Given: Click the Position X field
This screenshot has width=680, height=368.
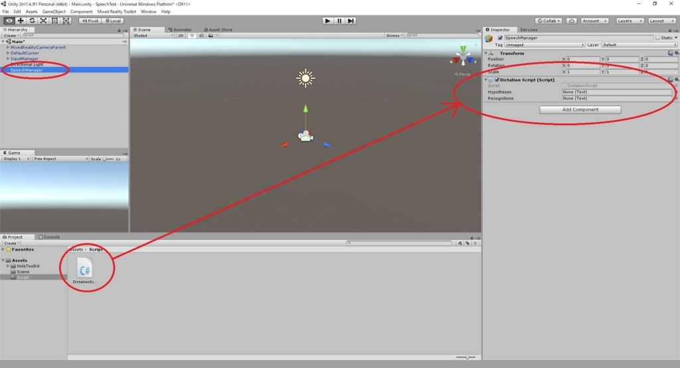Looking at the screenshot, I should tap(583, 59).
